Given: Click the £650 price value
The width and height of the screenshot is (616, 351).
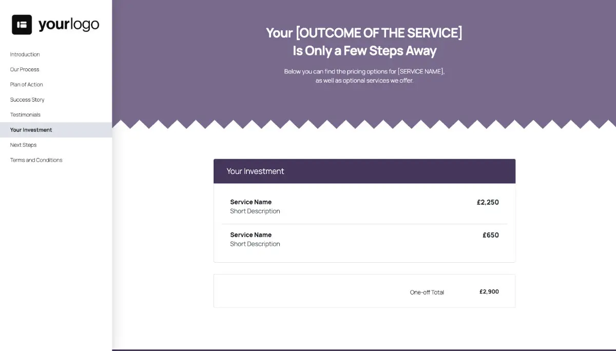Looking at the screenshot, I should tap(490, 235).
